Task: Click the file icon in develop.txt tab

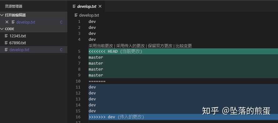Action: 74,6
